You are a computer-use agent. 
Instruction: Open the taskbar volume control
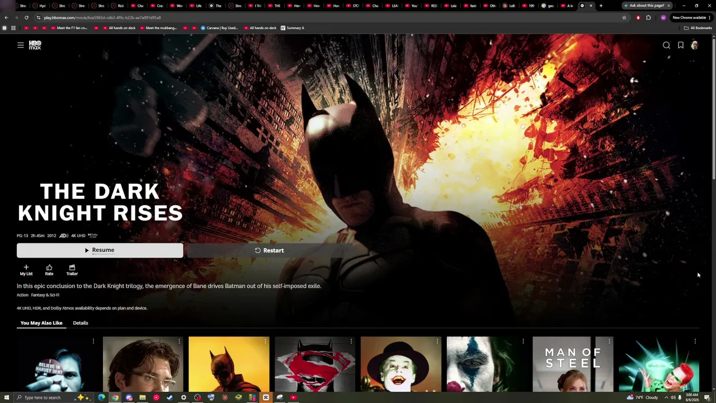pos(673,397)
